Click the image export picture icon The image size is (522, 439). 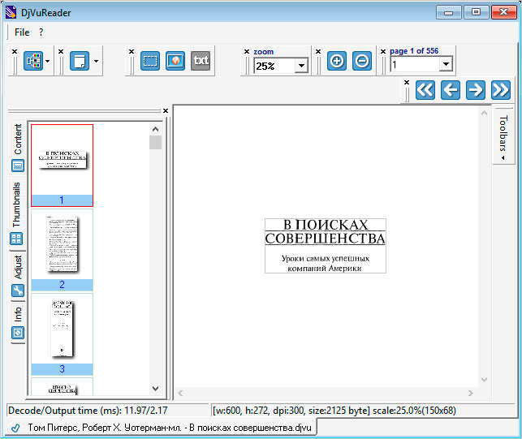175,61
